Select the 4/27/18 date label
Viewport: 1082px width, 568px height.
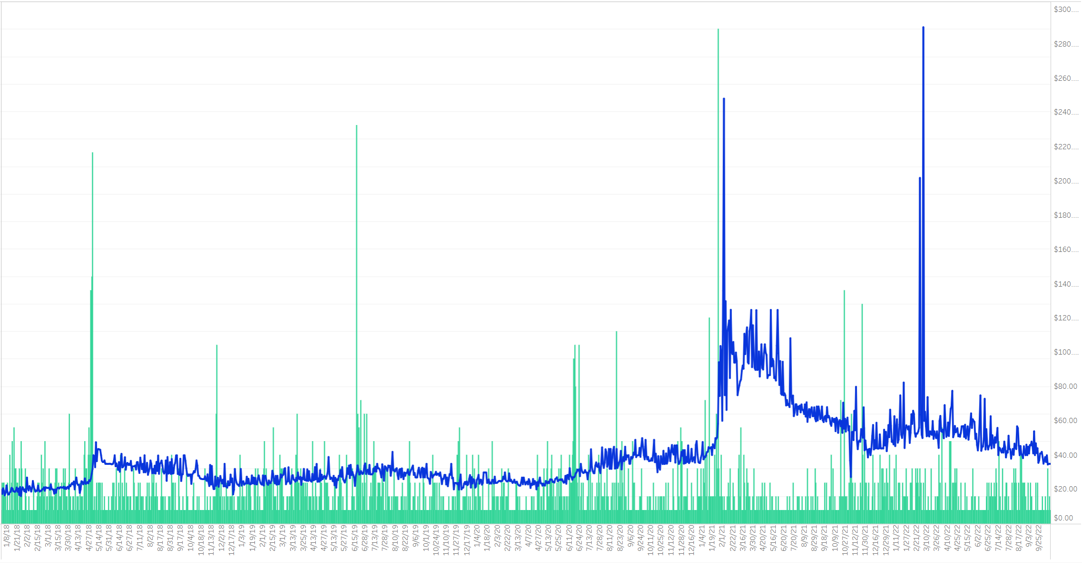click(x=88, y=538)
